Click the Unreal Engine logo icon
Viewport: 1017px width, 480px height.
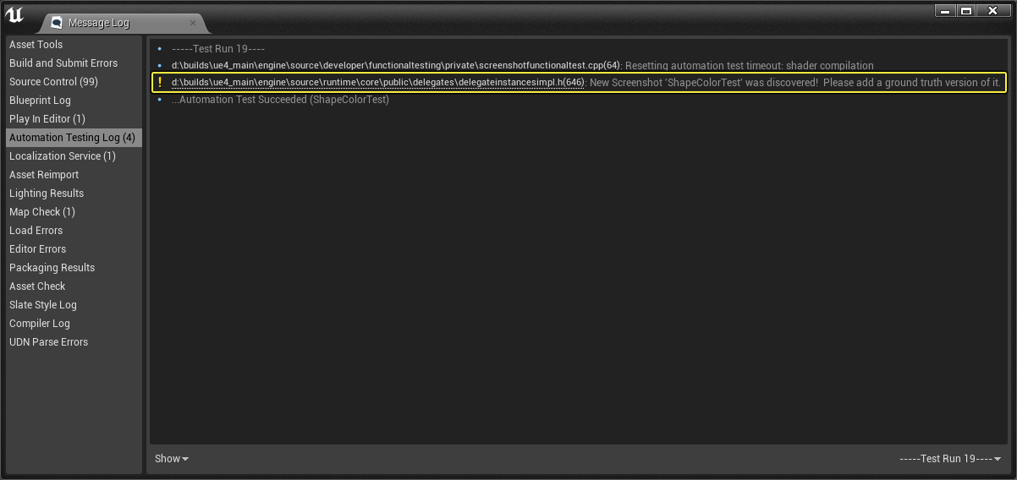(14, 16)
